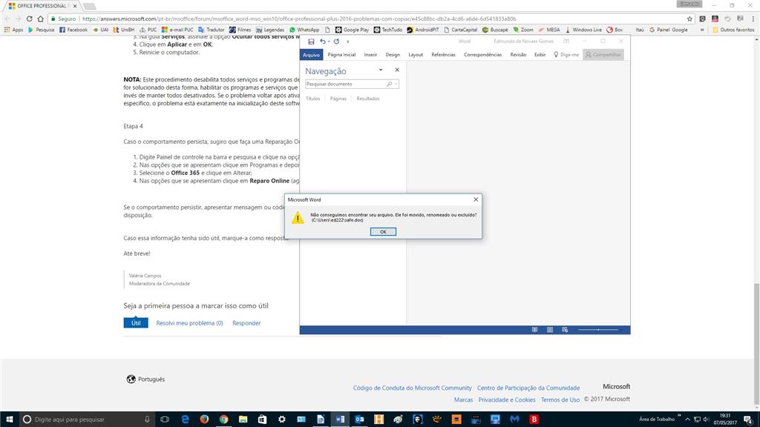The image size is (760, 427).
Task: Click the Chrome home icon
Action: [41, 19]
